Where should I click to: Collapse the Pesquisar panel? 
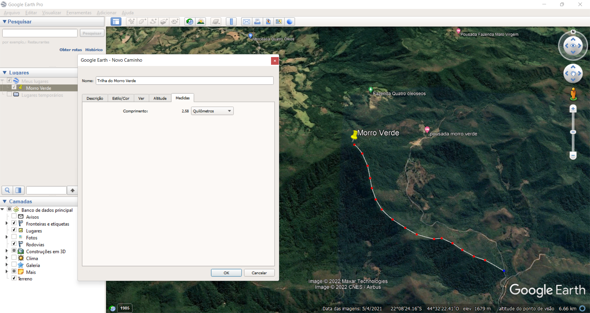pyautogui.click(x=5, y=21)
